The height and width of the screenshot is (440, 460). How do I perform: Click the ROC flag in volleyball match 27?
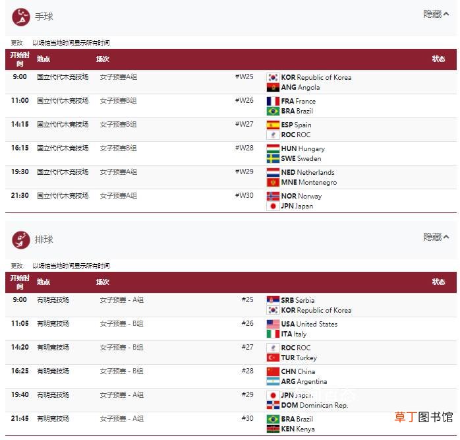point(273,348)
